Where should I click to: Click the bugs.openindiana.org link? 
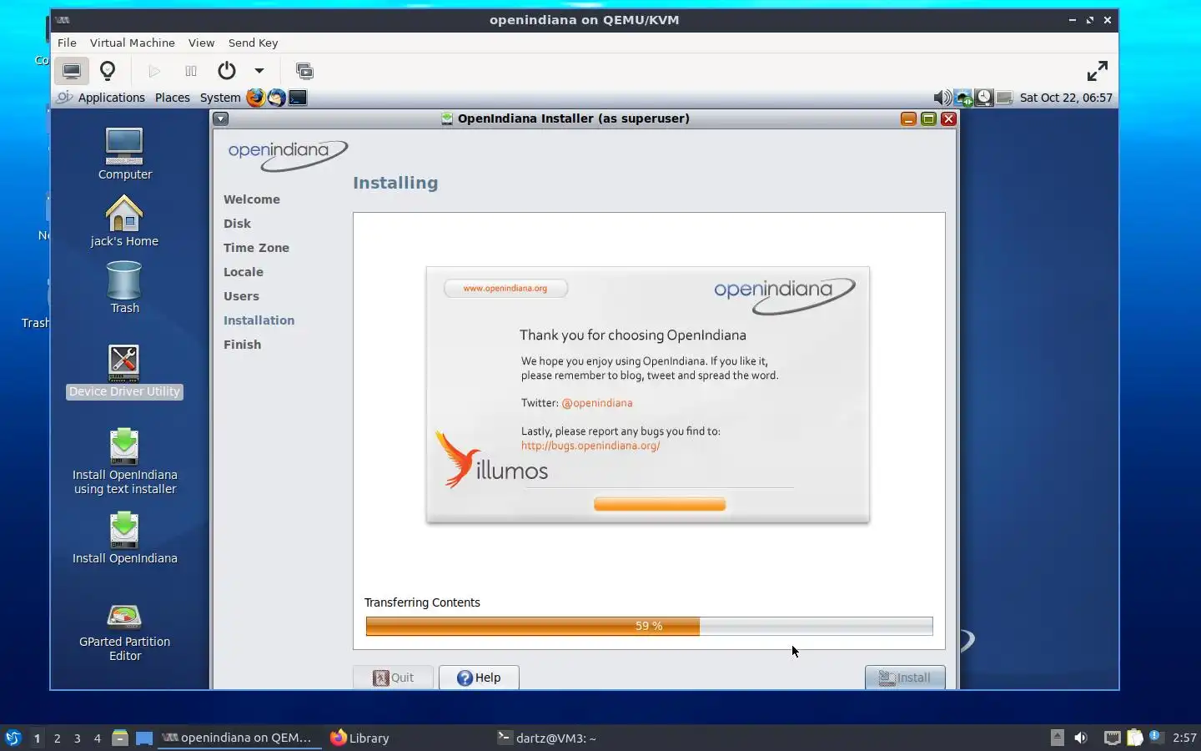pos(590,446)
